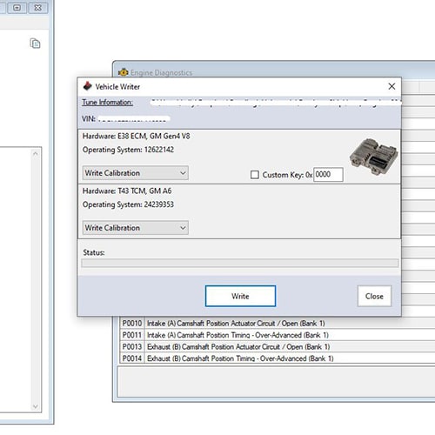Click the Close button
Viewport: 435px width, 435px height.
[x=374, y=296]
